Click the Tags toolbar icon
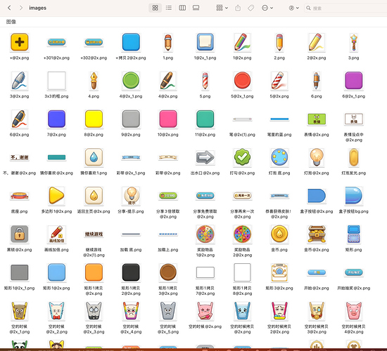The image size is (387, 351). point(251,8)
